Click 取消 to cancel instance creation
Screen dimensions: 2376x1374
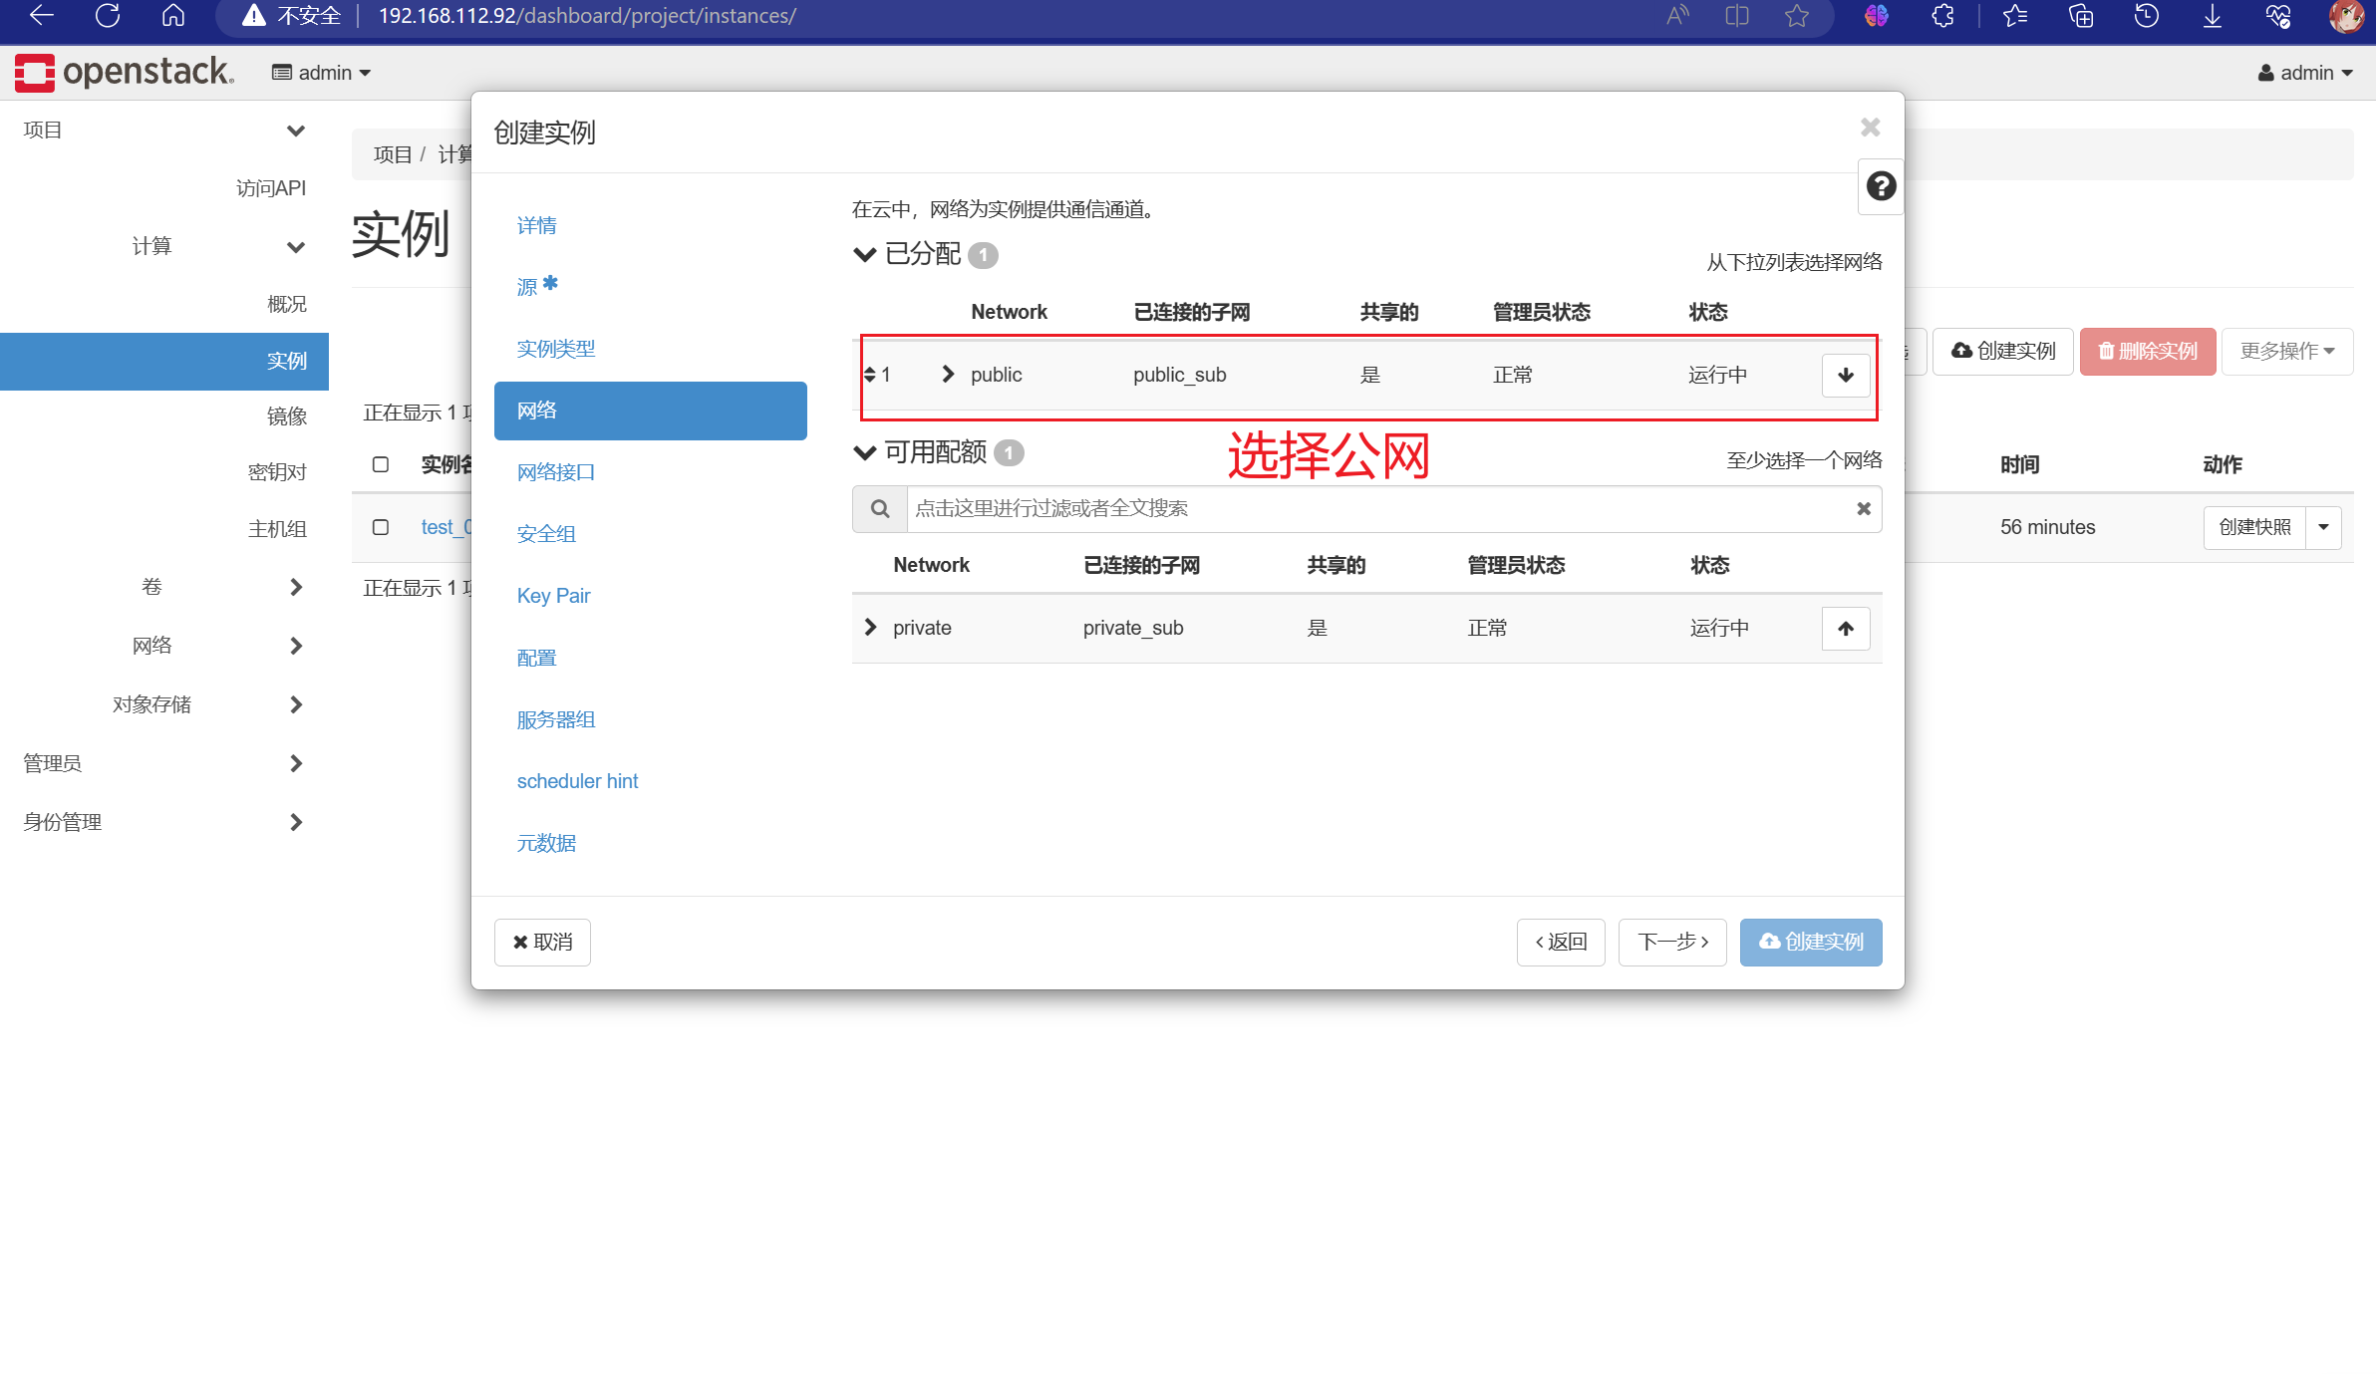[541, 942]
